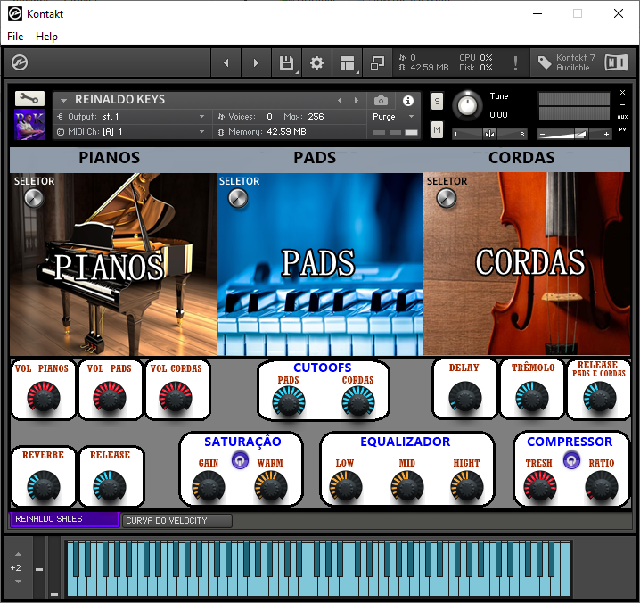Go to previous instrument with left arrow
This screenshot has width=640, height=603.
226,62
